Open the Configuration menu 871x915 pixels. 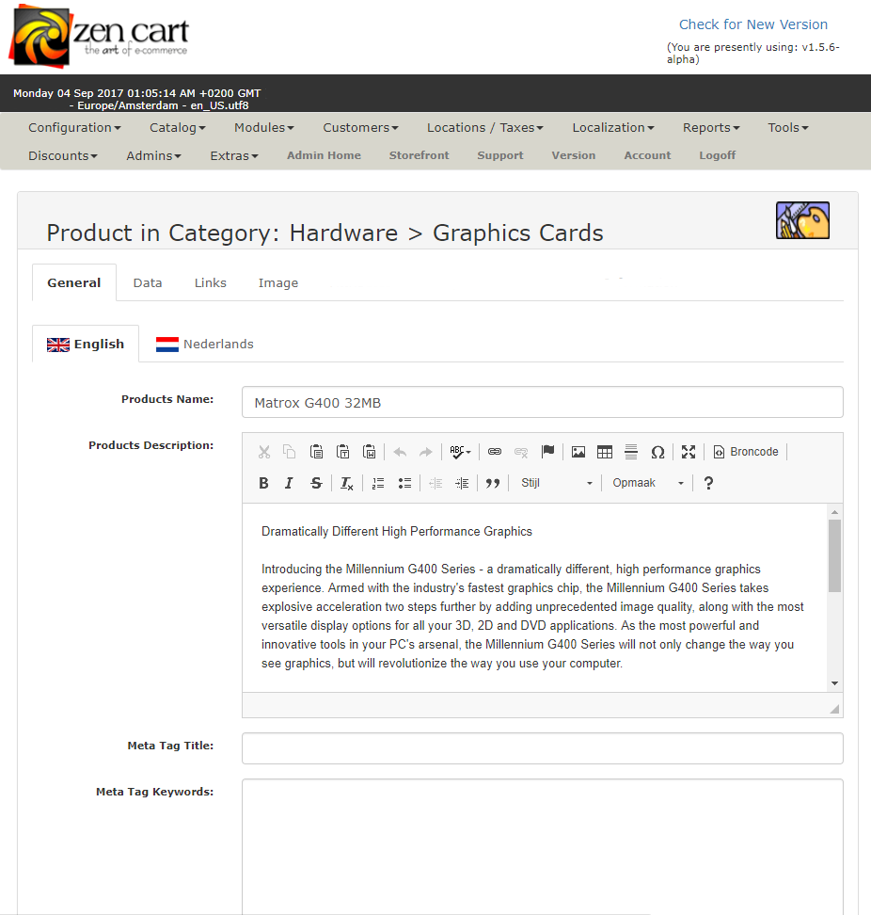pyautogui.click(x=74, y=127)
